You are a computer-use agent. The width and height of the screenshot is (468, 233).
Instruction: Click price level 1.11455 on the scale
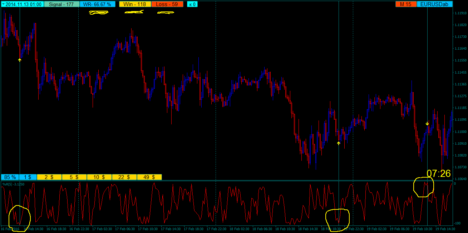click(460, 72)
